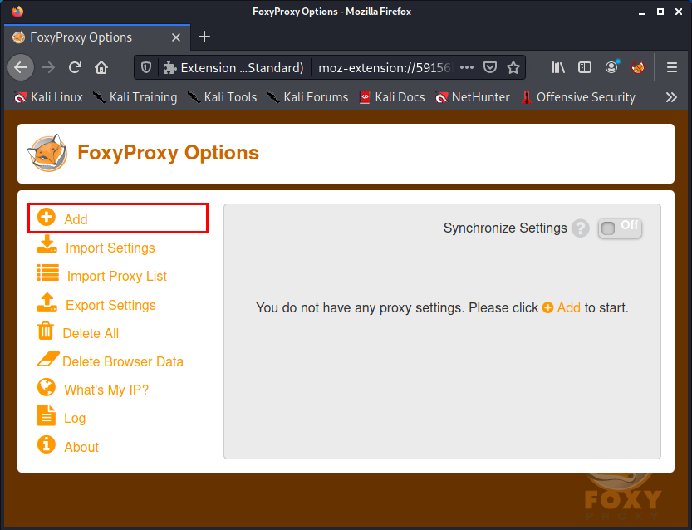Open the About link
692x530 pixels.
pyautogui.click(x=81, y=448)
